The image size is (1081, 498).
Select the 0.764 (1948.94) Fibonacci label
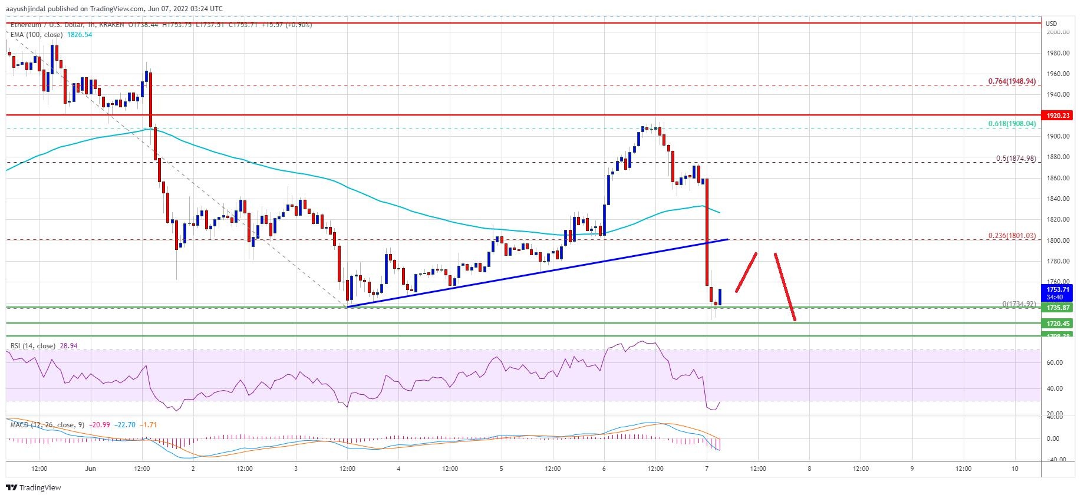tap(1011, 81)
